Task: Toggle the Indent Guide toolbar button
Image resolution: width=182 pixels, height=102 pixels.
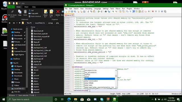Action: [133, 11]
